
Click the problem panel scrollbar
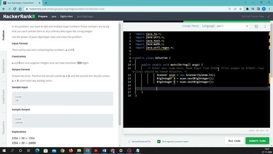pyautogui.click(x=119, y=74)
